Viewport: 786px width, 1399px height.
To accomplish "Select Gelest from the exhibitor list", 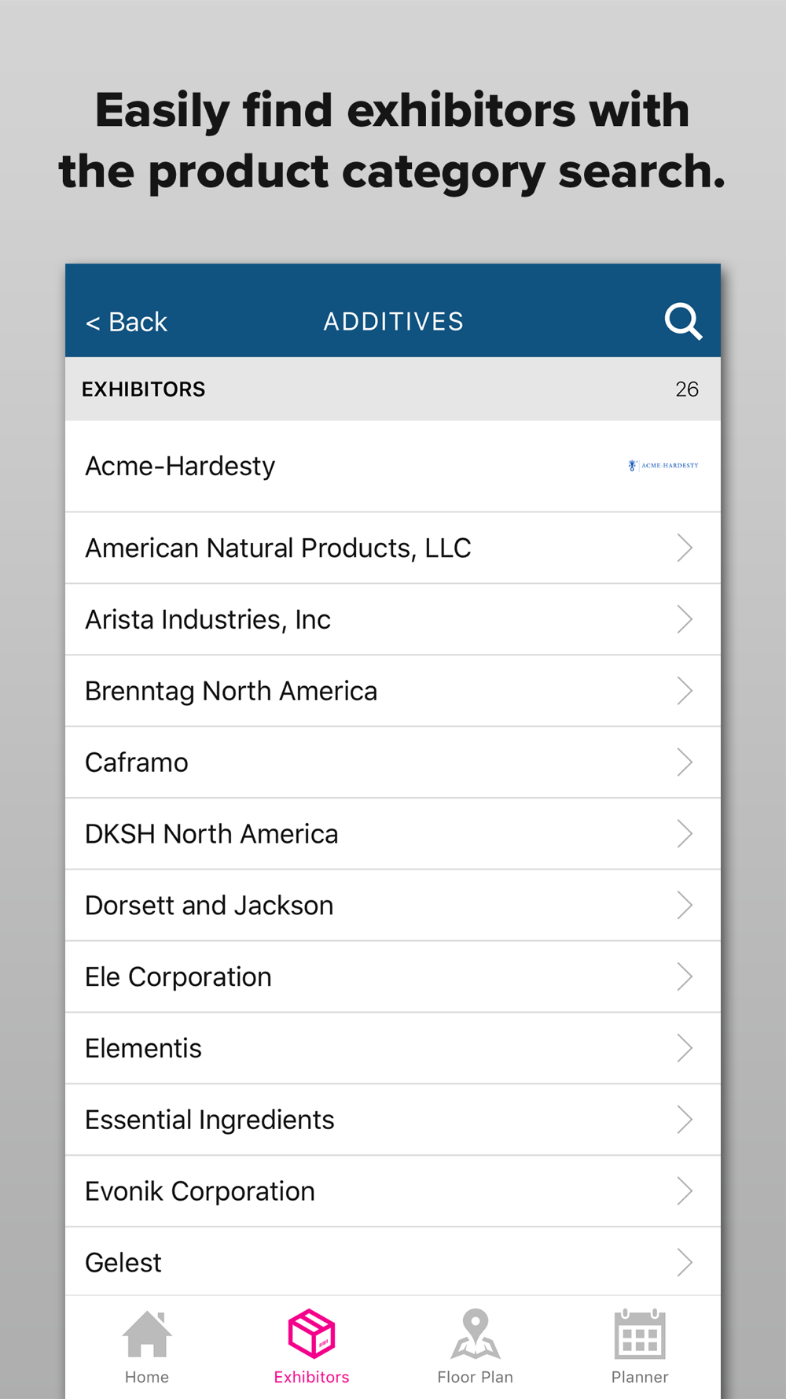I will (393, 1262).
